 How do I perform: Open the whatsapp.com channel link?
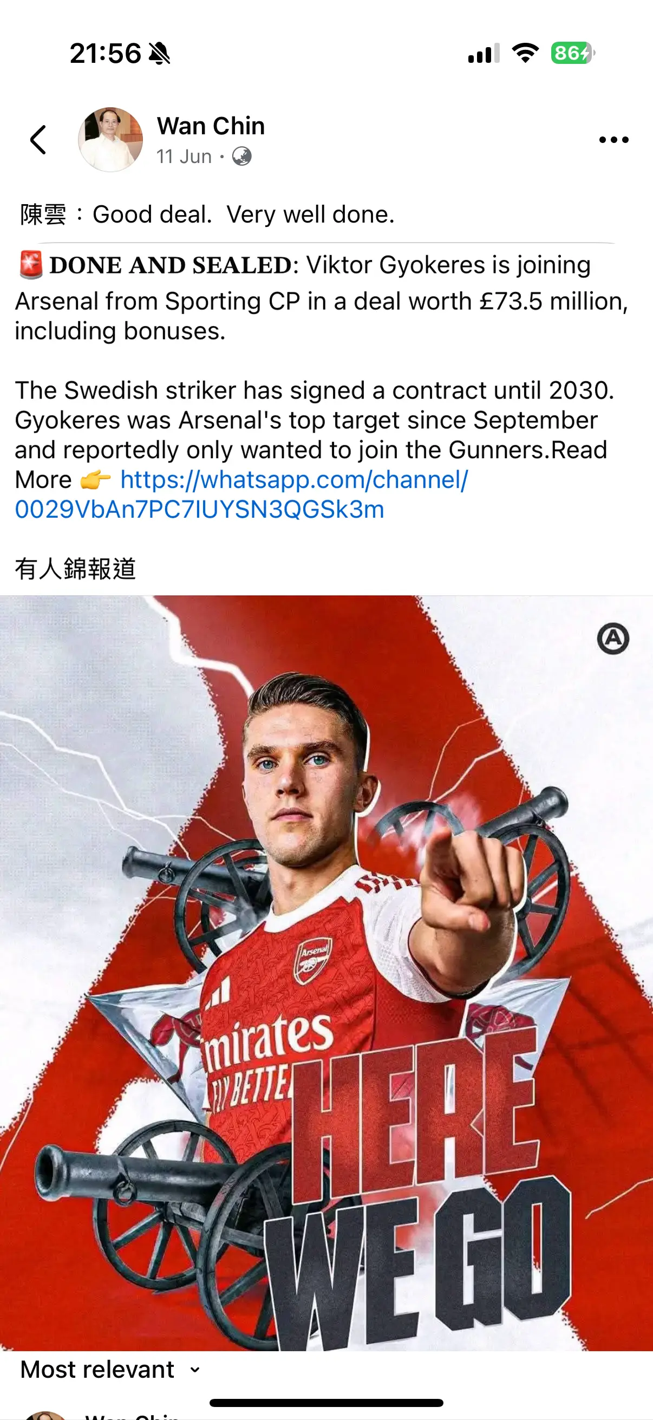[241, 494]
